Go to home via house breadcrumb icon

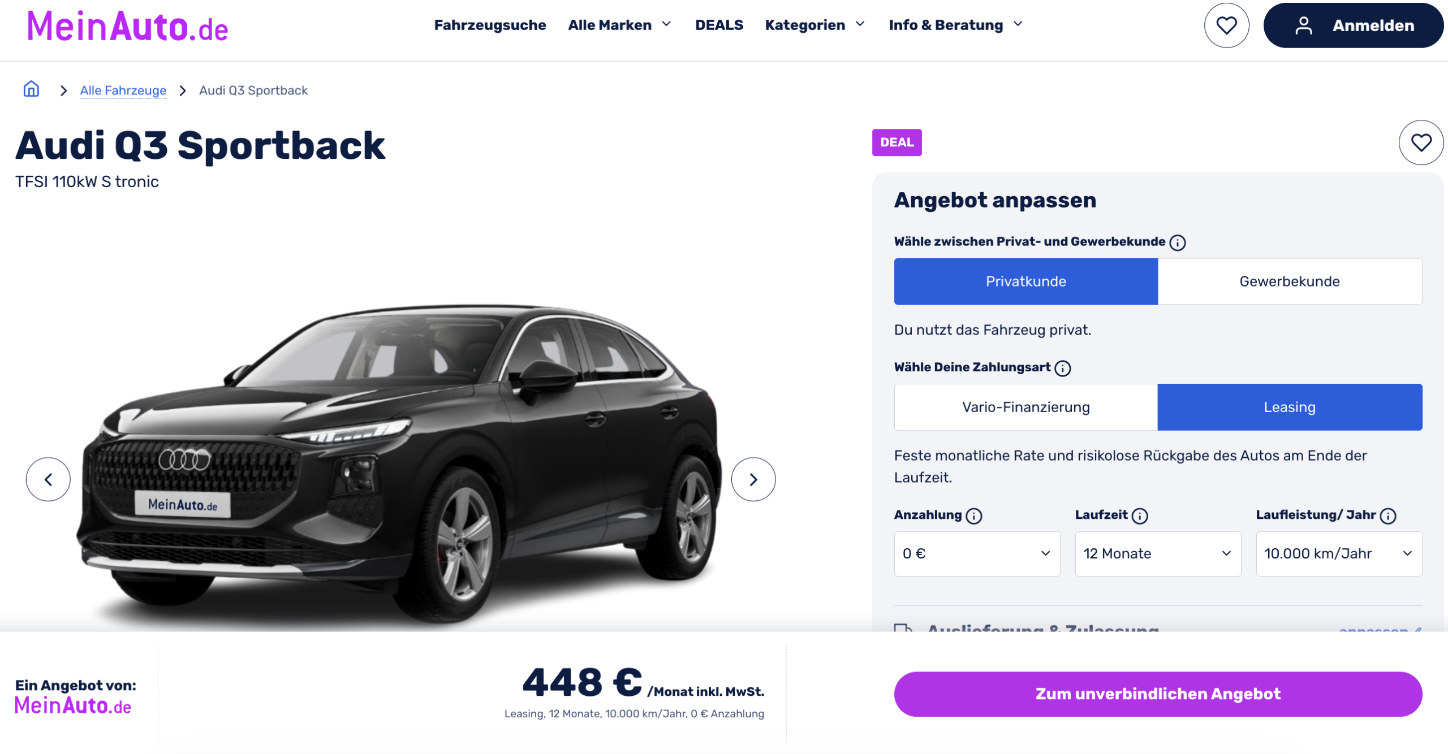31,89
